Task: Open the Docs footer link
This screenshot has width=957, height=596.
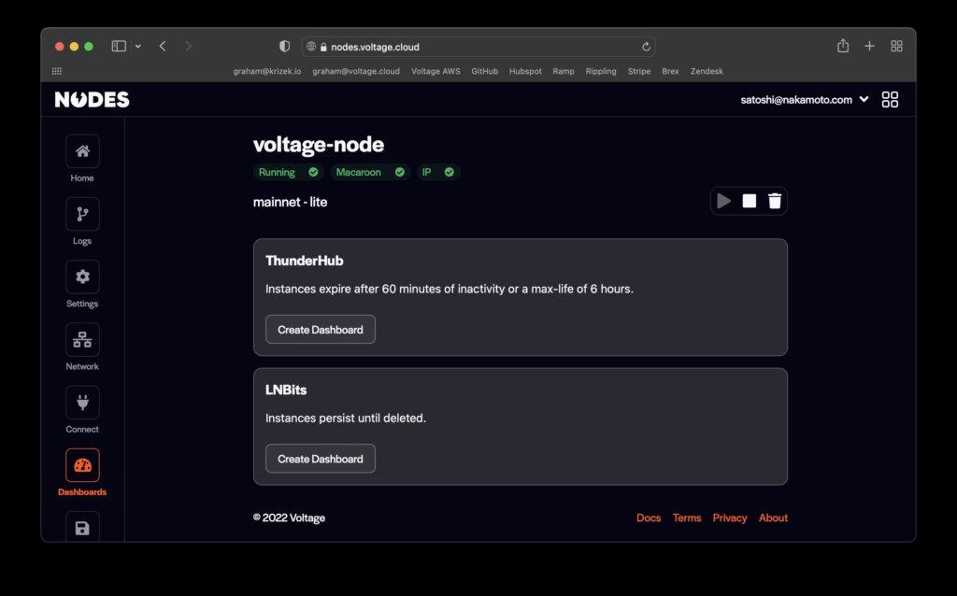Action: [x=649, y=518]
